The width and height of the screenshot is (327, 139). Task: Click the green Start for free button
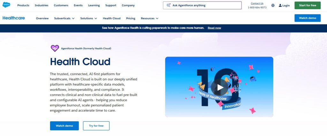click(x=308, y=5)
